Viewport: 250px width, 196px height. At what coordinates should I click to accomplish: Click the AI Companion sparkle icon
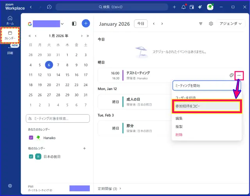click(200, 7)
